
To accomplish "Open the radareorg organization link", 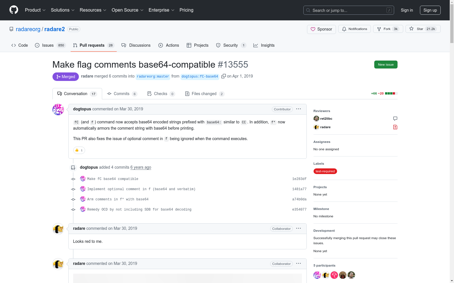I will (x=28, y=29).
